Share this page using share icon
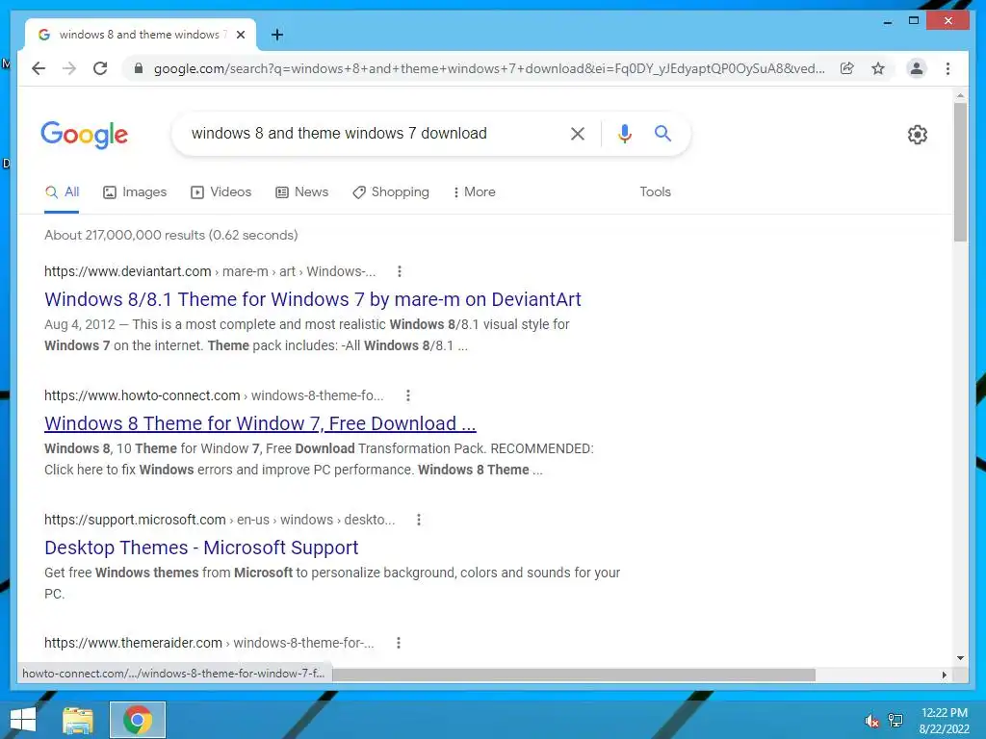986x739 pixels. pyautogui.click(x=847, y=68)
